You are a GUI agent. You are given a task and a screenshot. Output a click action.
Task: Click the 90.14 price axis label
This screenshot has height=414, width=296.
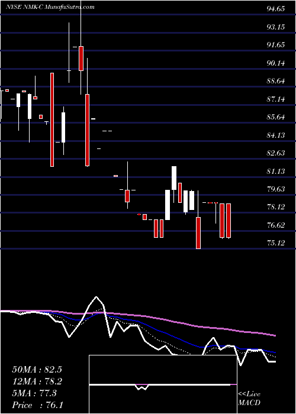pos(276,63)
